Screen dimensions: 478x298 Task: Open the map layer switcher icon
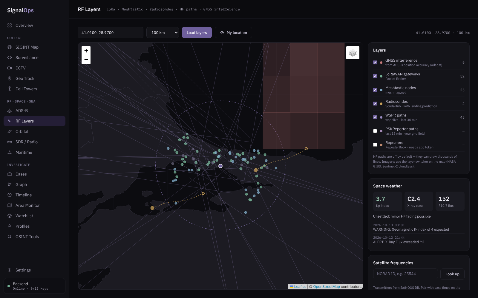353,53
